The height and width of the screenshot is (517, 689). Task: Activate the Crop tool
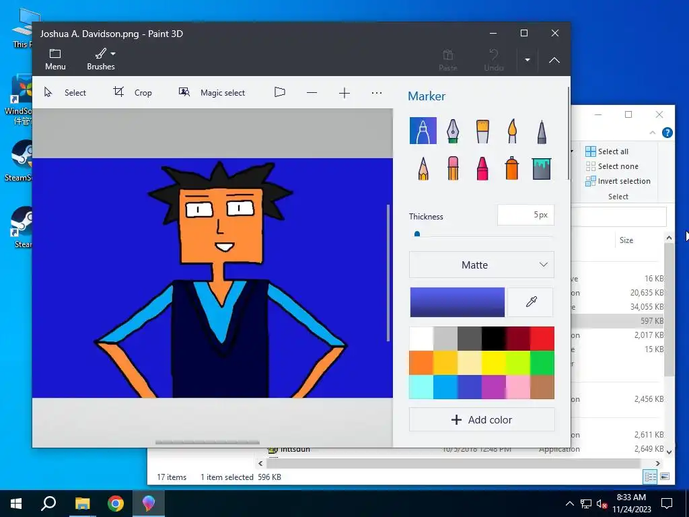point(133,92)
